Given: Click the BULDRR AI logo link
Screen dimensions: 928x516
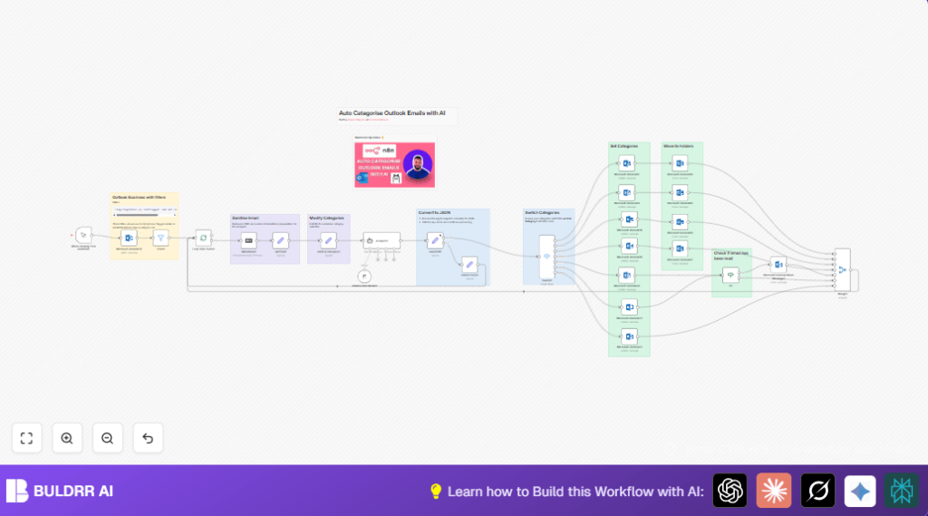Looking at the screenshot, I should pos(60,491).
